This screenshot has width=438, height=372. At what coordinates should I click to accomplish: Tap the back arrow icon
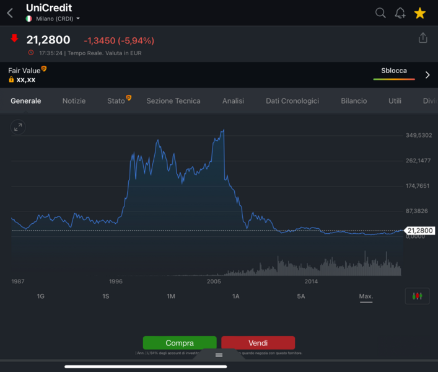[10, 13]
